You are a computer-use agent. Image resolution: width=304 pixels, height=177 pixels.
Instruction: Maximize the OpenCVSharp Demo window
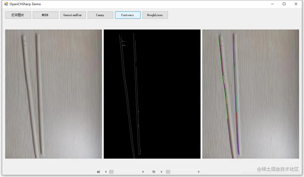pyautogui.click(x=284, y=4)
